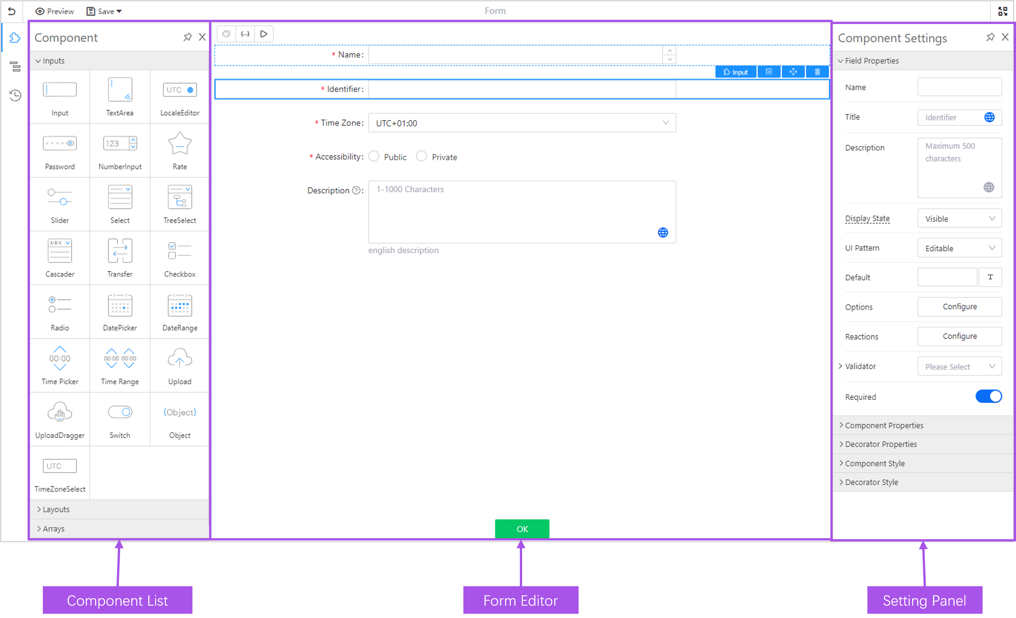This screenshot has width=1016, height=618.
Task: Click Configure button next to Reactions
Action: click(959, 336)
